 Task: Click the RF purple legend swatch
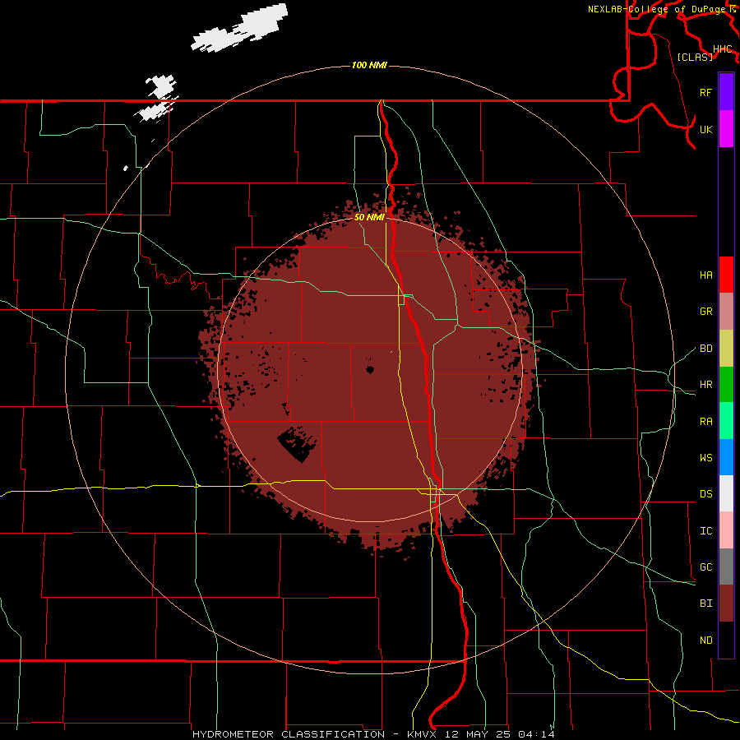pos(726,92)
